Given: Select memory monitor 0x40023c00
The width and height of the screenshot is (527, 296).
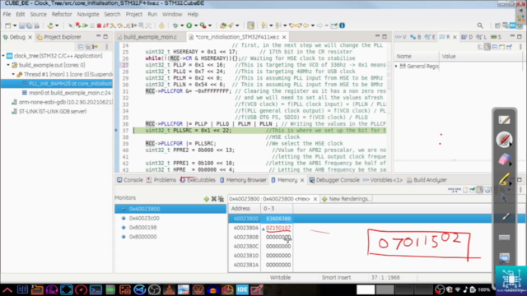Looking at the screenshot, I should point(144,218).
